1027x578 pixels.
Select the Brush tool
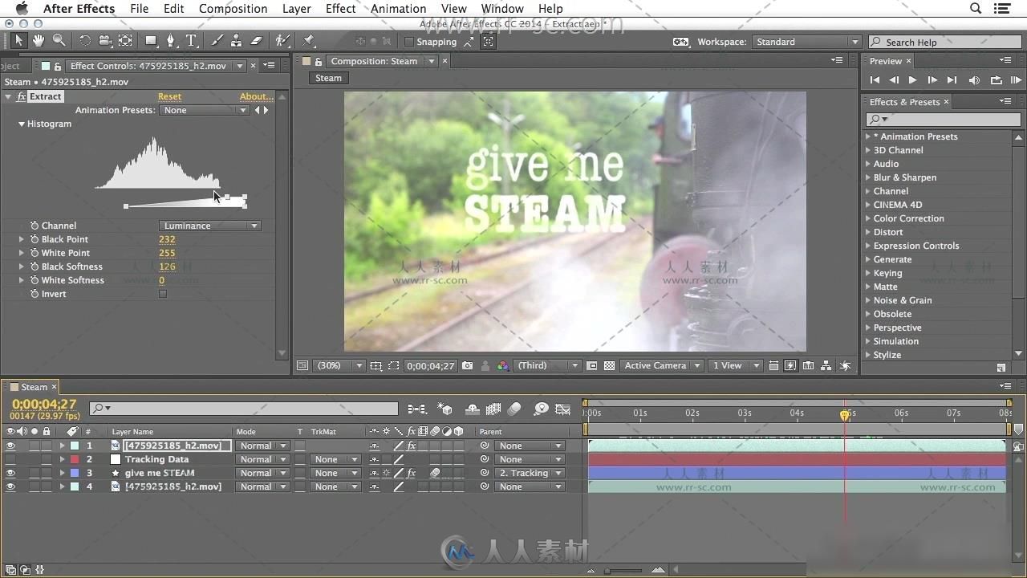click(217, 40)
